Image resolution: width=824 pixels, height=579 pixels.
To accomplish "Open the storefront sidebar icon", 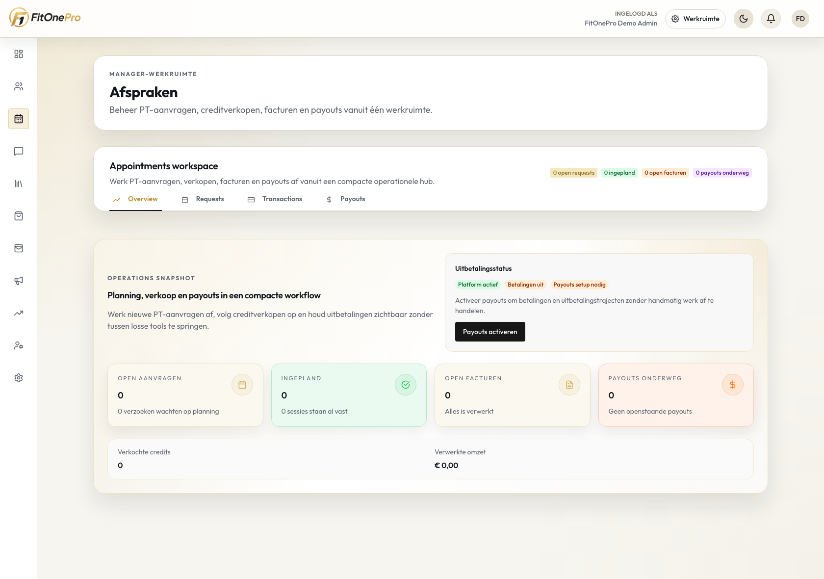I will pyautogui.click(x=19, y=248).
